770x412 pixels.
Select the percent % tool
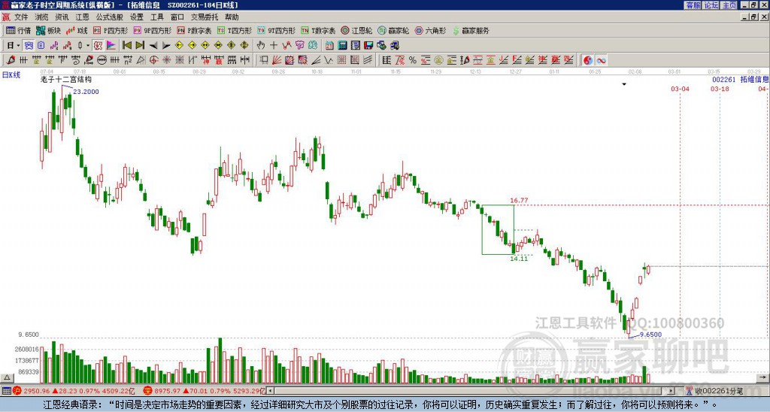413,60
